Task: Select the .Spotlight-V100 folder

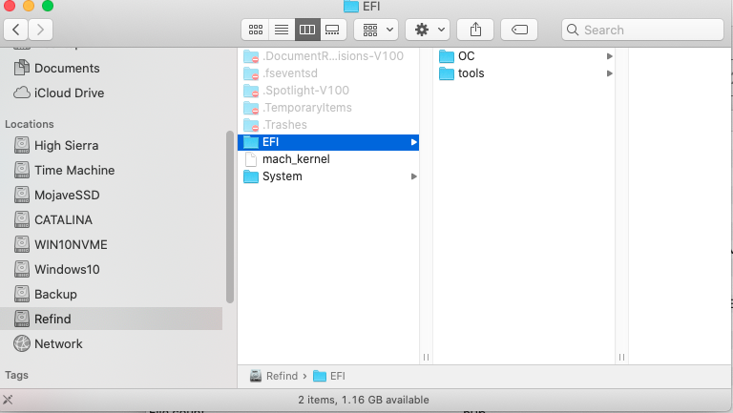Action: [x=328, y=91]
